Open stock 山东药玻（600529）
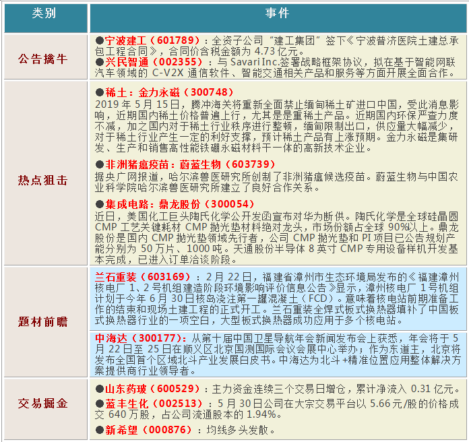Image resolution: width=469 pixels, height=442 pixels. coord(152,389)
